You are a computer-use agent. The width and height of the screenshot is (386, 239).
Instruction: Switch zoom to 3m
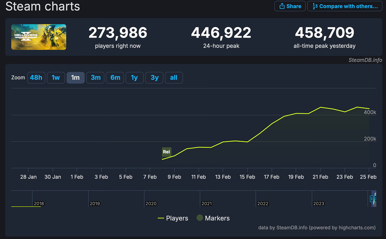(x=95, y=78)
